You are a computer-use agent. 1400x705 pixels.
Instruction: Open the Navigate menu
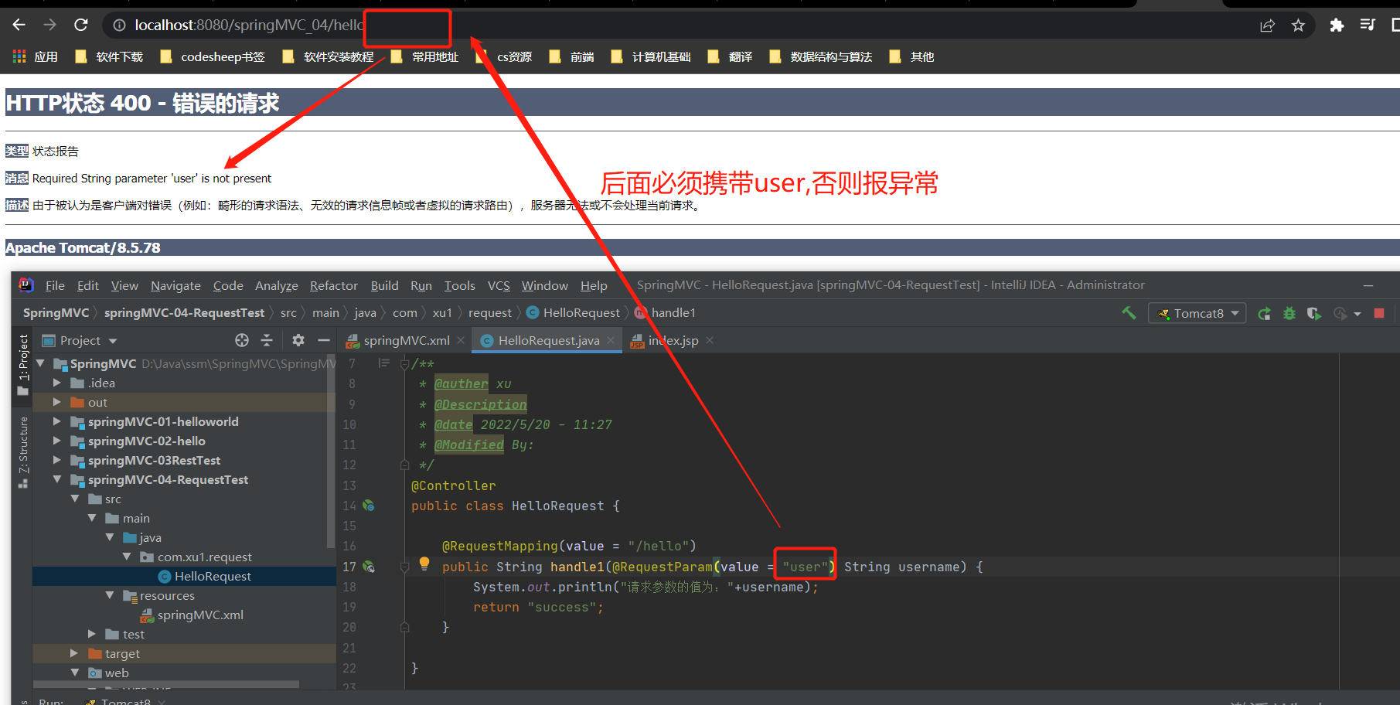tap(175, 285)
